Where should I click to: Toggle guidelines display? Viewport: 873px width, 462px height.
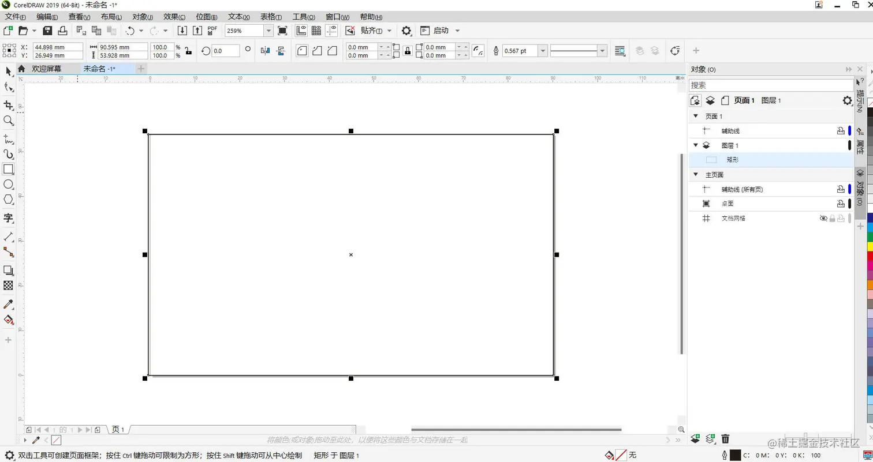click(331, 31)
